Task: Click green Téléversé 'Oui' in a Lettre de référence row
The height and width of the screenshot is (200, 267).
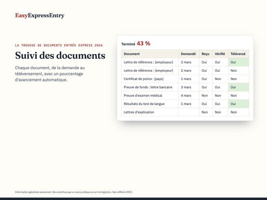Action: (x=239, y=62)
